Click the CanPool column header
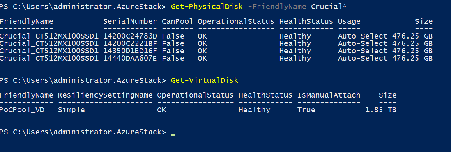This screenshot has height=152, width=451. click(x=177, y=21)
